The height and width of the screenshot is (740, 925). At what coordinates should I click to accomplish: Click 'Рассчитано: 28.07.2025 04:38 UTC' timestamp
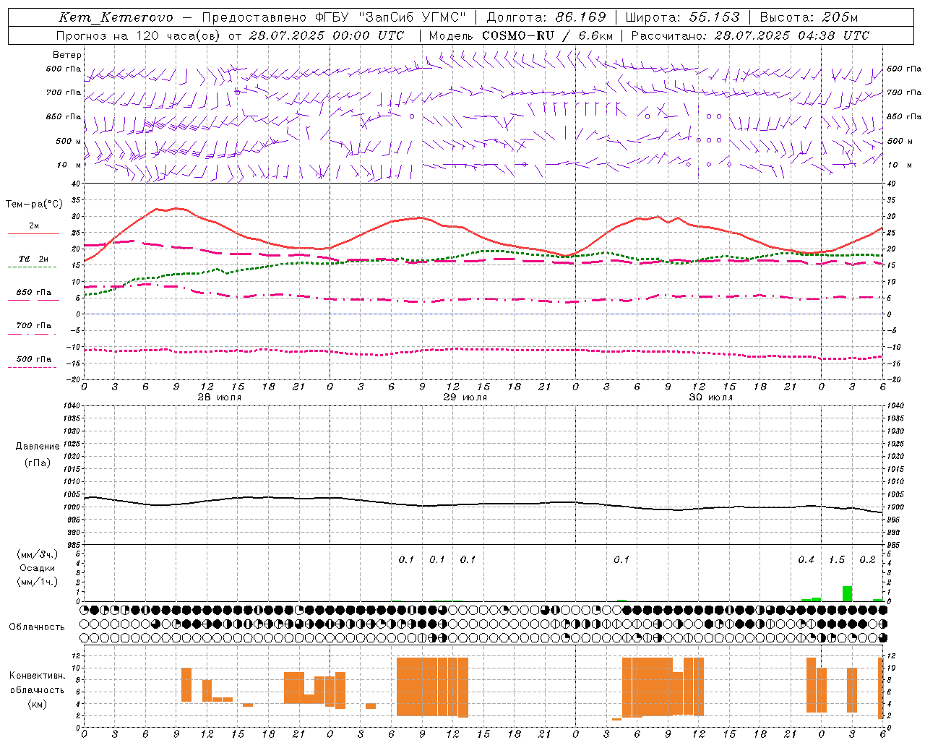coord(750,35)
